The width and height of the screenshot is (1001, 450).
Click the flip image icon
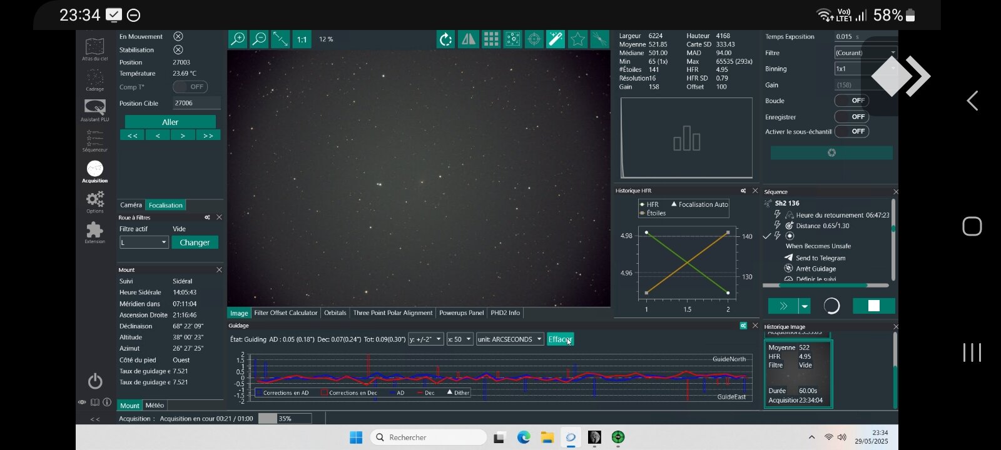468,39
